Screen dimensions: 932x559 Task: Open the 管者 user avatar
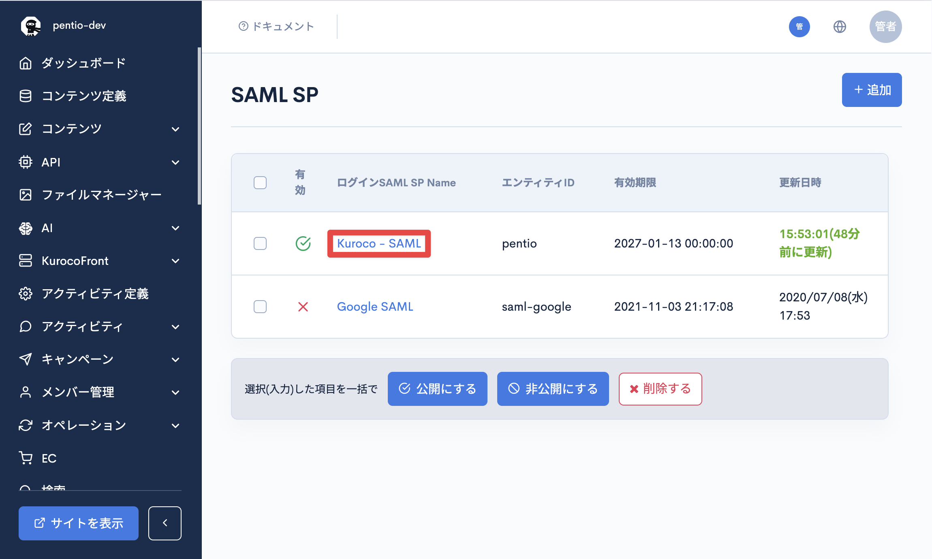[886, 27]
